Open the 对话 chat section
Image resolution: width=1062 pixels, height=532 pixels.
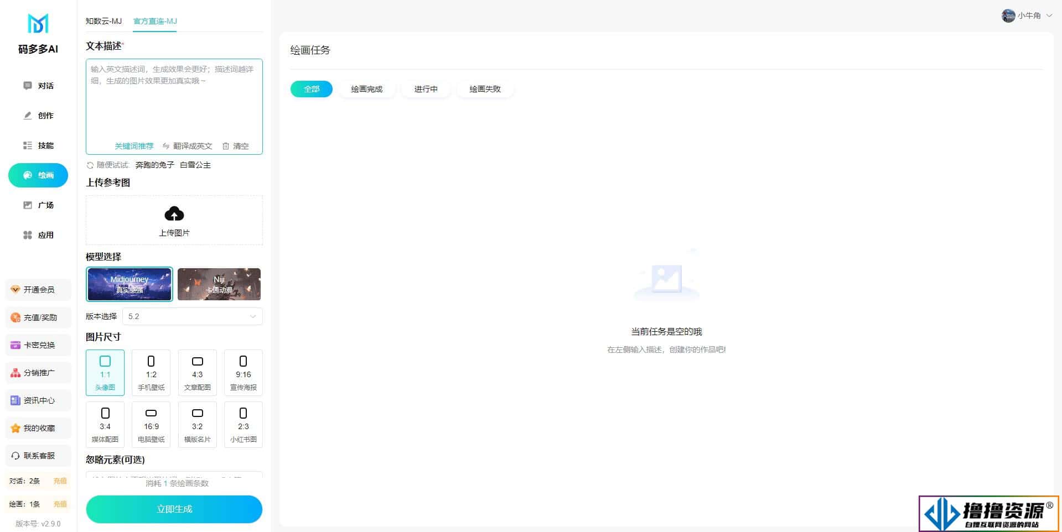click(38, 86)
